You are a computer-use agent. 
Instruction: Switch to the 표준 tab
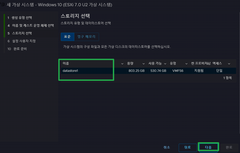tap(67, 37)
